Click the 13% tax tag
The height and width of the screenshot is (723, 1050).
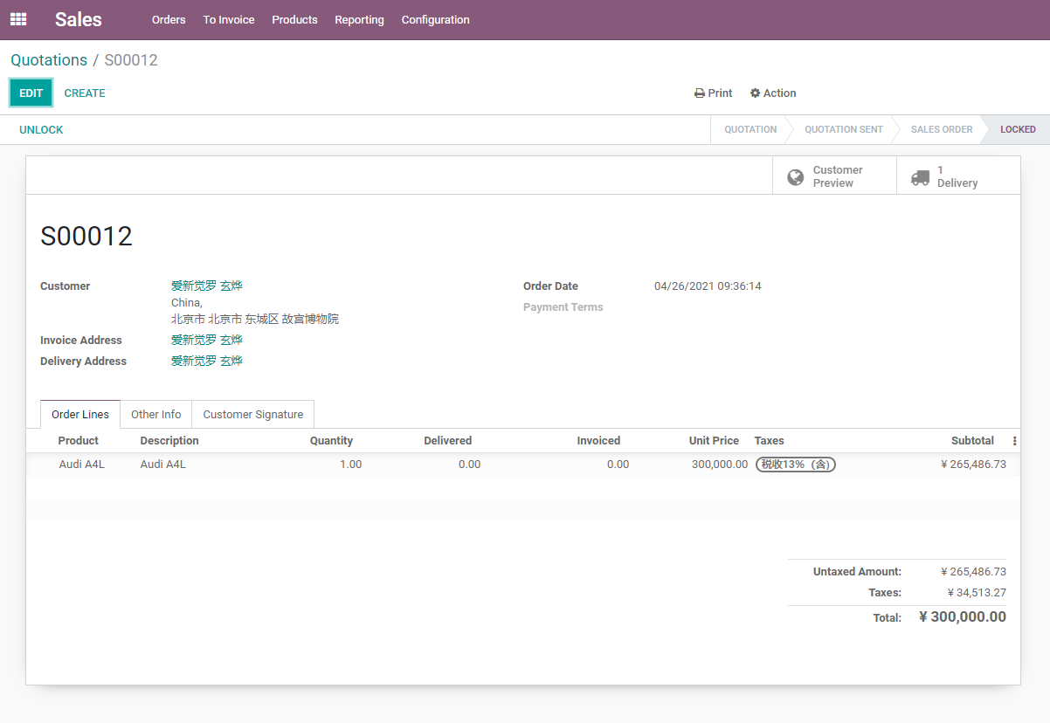click(x=796, y=465)
